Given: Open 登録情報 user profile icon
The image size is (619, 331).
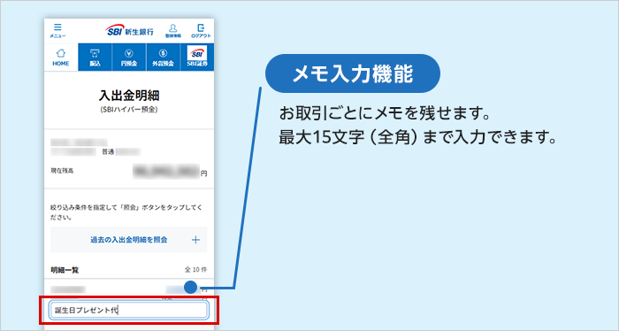Looking at the screenshot, I should [173, 31].
